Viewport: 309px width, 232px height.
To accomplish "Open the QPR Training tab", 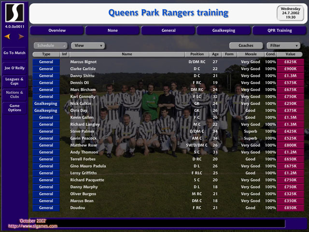I will pyautogui.click(x=280, y=30).
